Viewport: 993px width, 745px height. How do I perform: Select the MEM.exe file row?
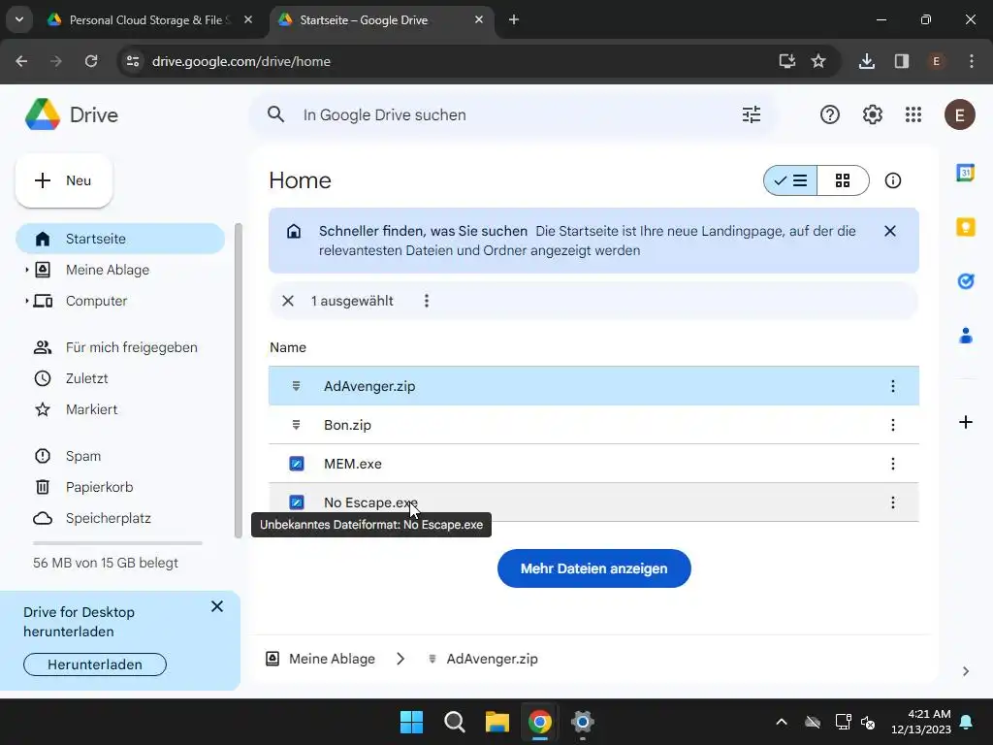tap(594, 464)
